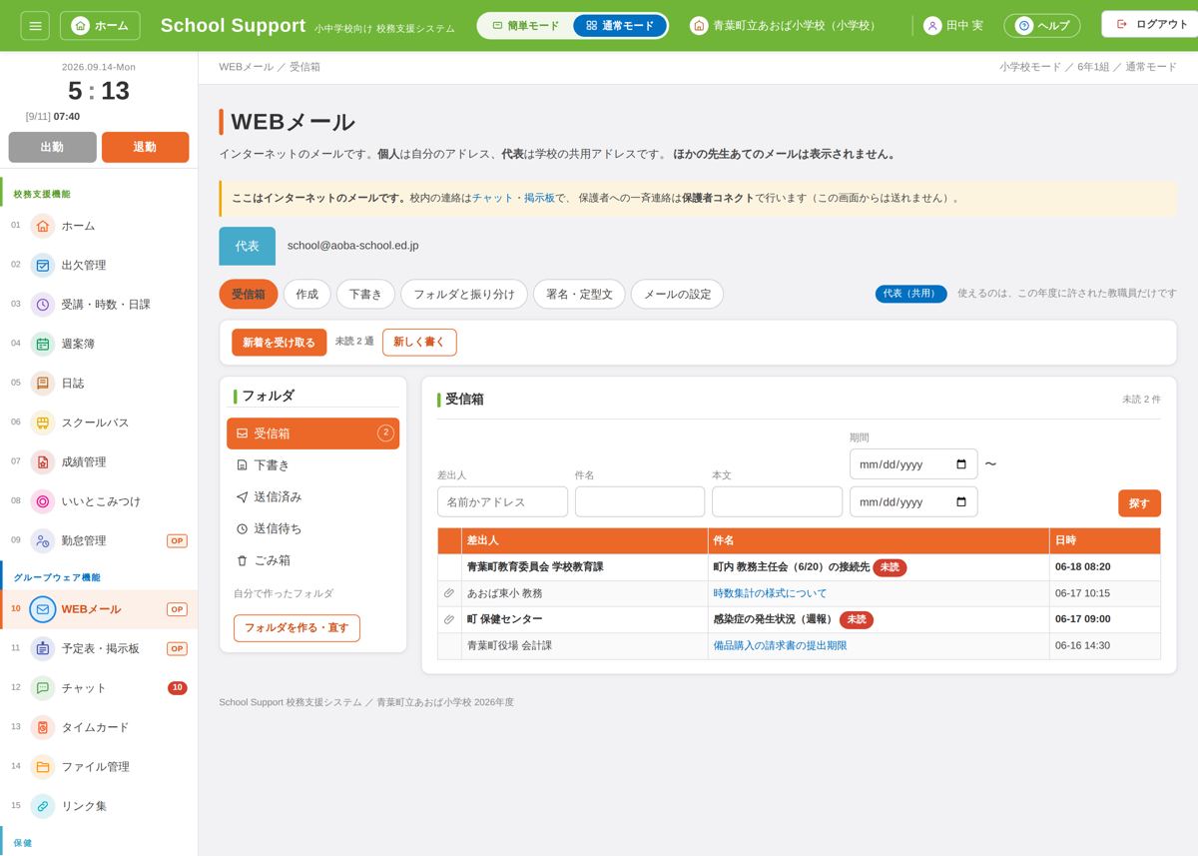
Task: Click the 探す search button
Action: [1139, 503]
